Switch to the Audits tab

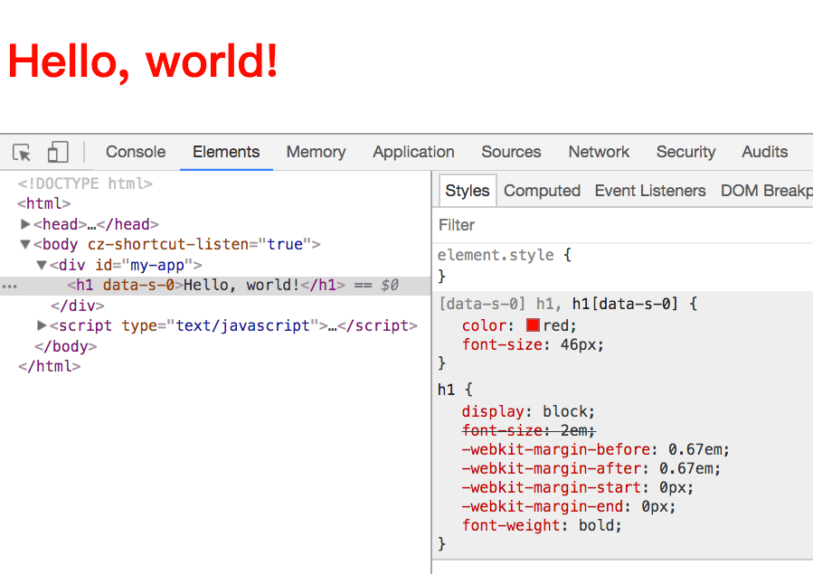(x=764, y=152)
